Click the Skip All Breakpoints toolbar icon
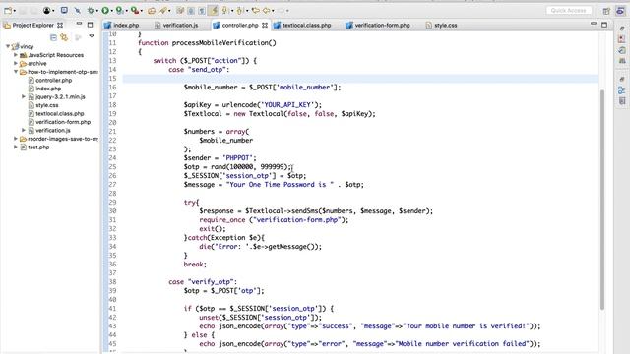Image resolution: width=630 pixels, height=354 pixels. [77, 11]
